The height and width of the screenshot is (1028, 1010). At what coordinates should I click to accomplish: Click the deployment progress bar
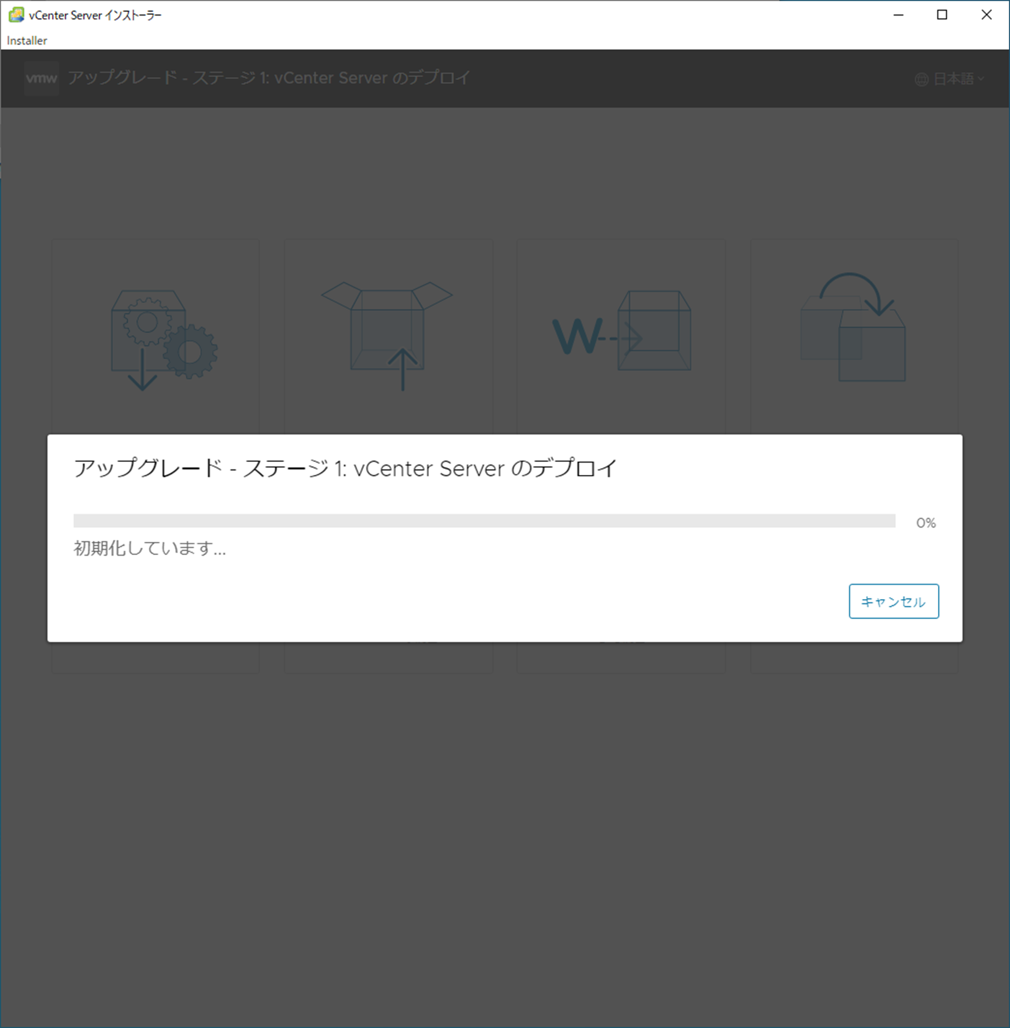484,521
